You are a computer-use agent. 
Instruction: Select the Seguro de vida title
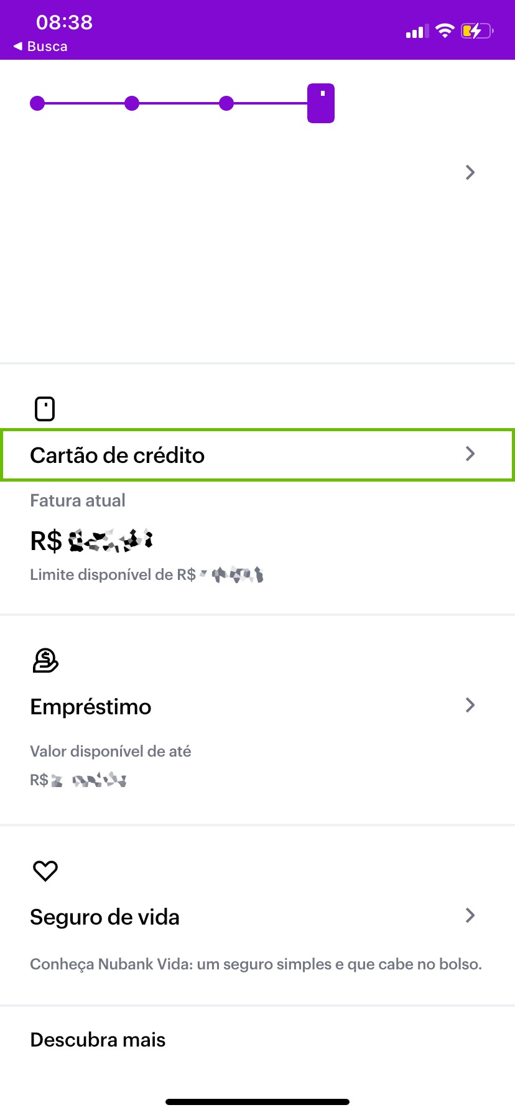click(x=104, y=917)
